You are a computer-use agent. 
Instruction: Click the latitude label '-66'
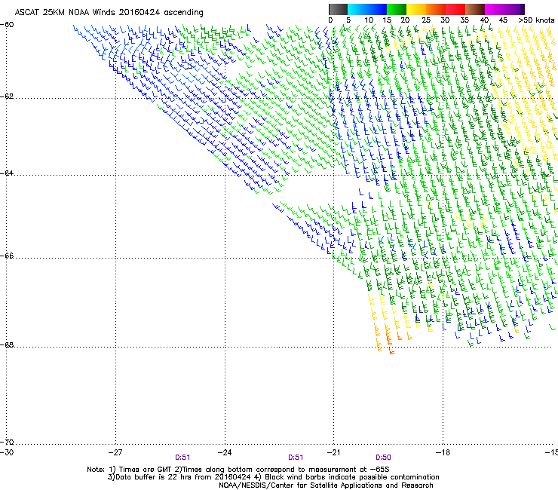(7, 256)
